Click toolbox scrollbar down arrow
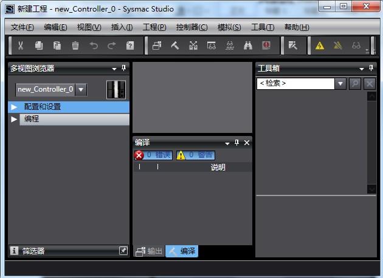Image resolution: width=383 pixels, height=278 pixels. click(371, 189)
